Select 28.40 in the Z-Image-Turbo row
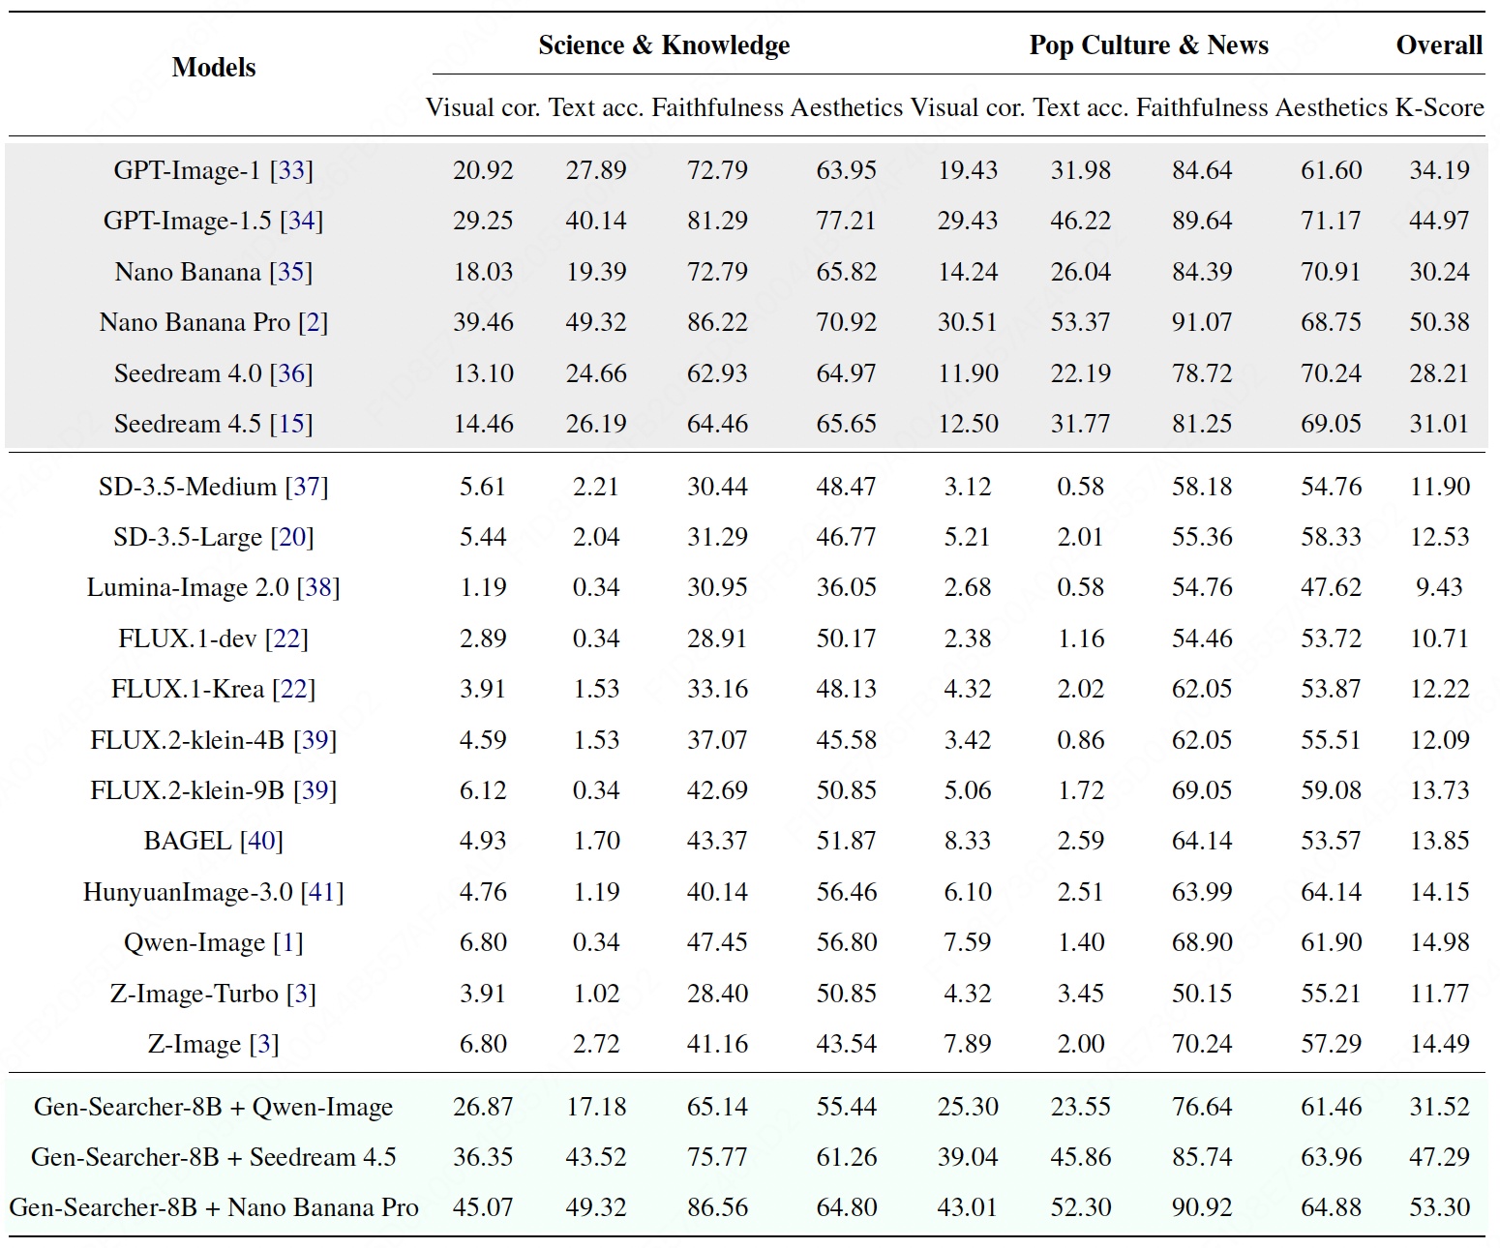The image size is (1500, 1248). 717,994
